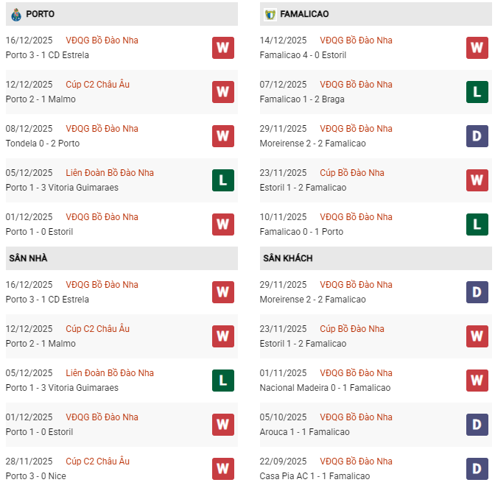Open VĐQG Bồ Đào Nha link dated 22/09/2025
495x488 pixels.
(x=356, y=462)
